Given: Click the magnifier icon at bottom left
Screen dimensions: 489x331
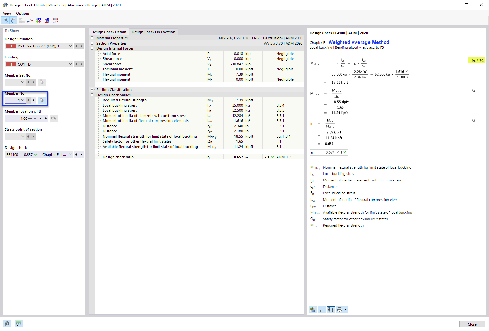Looking at the screenshot, I should (7, 324).
